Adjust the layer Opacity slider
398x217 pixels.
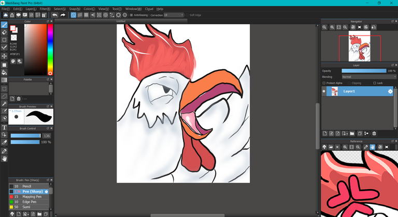(364, 71)
